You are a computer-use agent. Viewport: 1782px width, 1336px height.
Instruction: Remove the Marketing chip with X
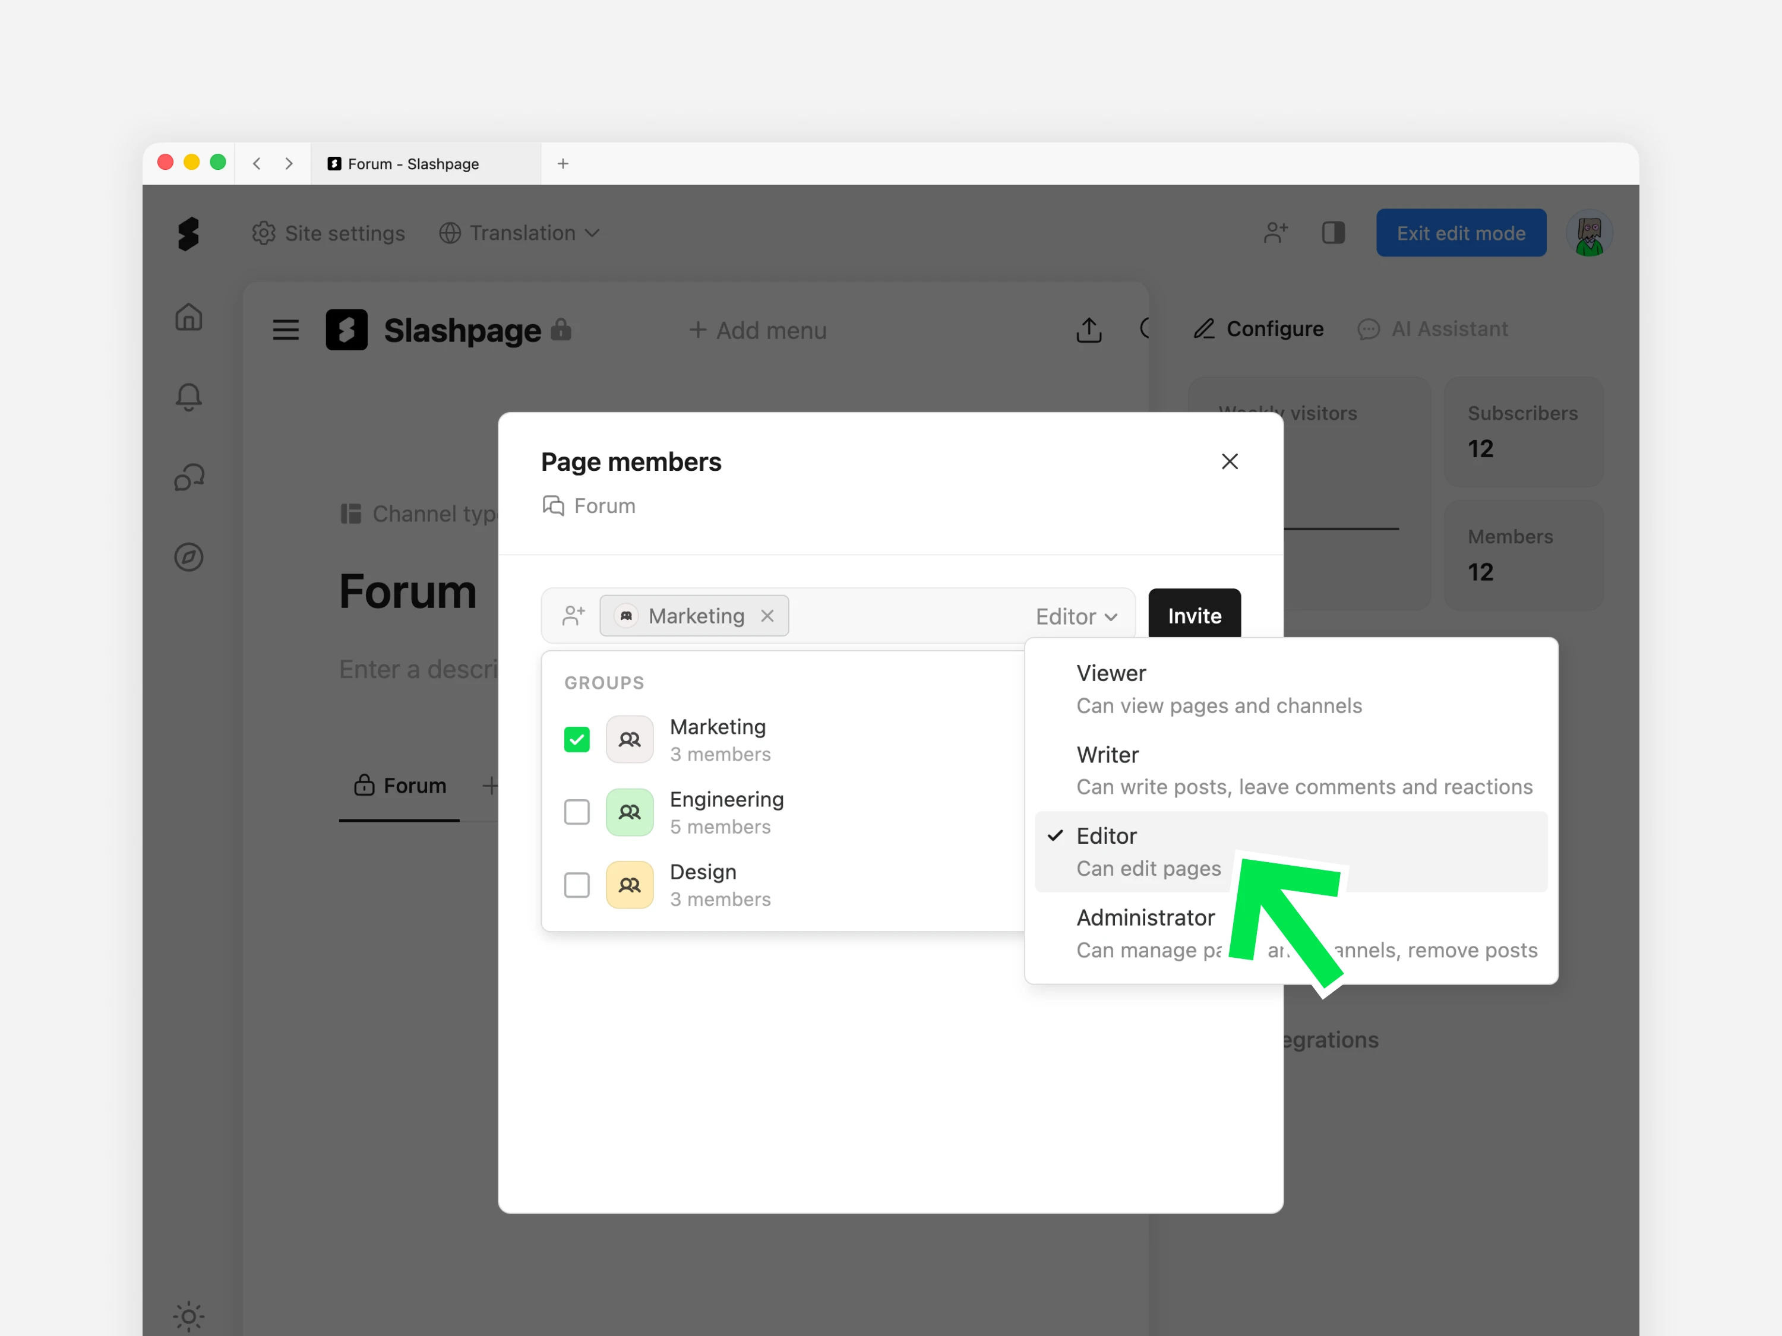[767, 616]
